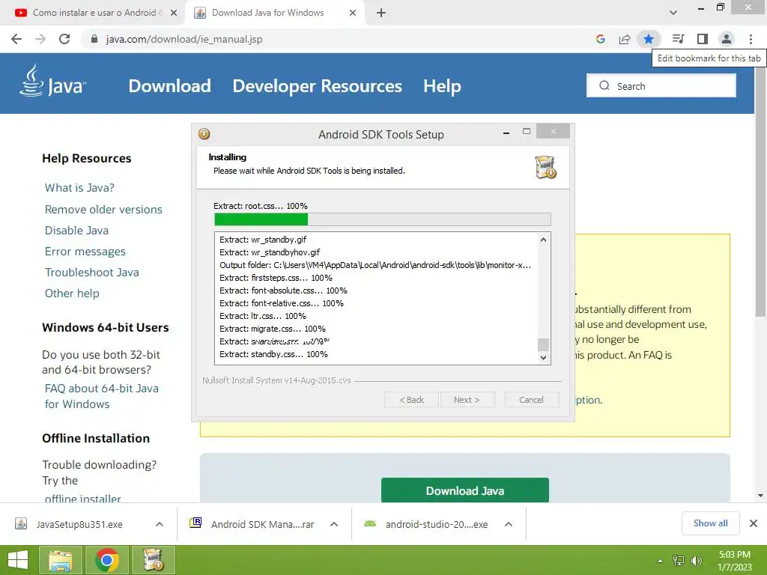The height and width of the screenshot is (575, 767).
Task: Click the JavaSetup8u351.exe download file icon
Action: pos(21,523)
